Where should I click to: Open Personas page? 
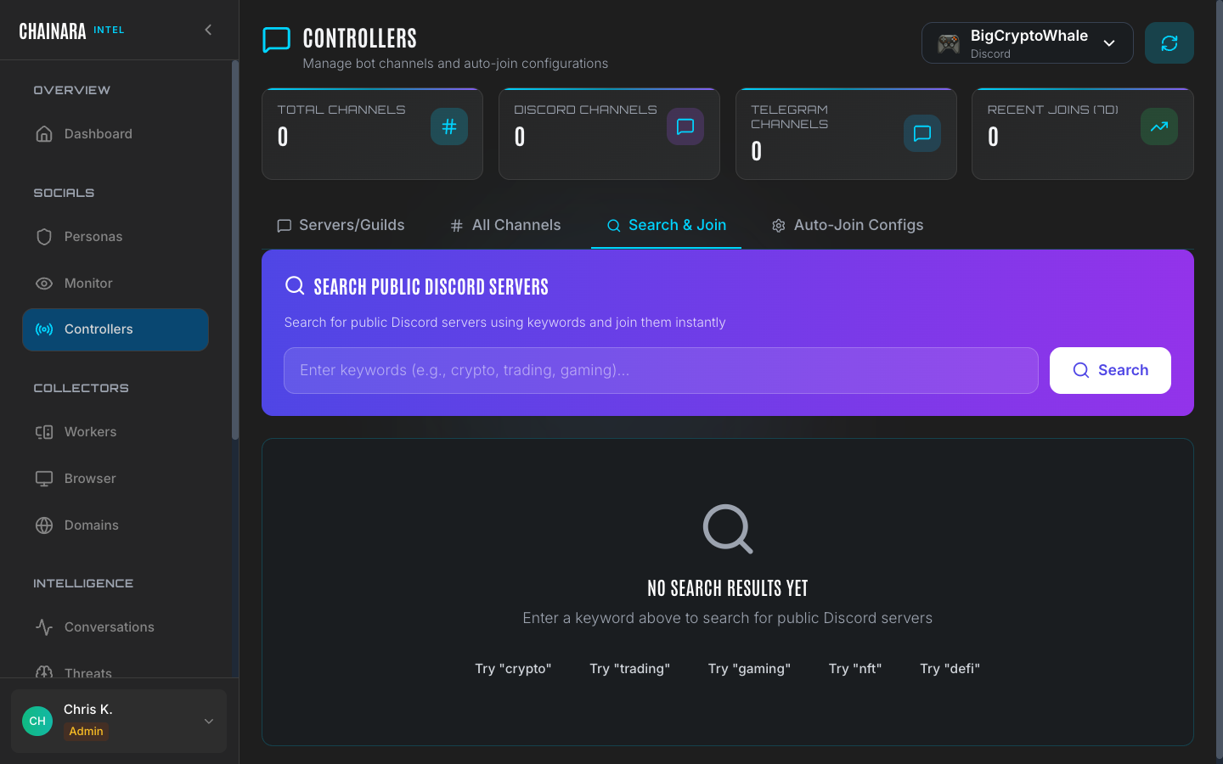click(116, 237)
